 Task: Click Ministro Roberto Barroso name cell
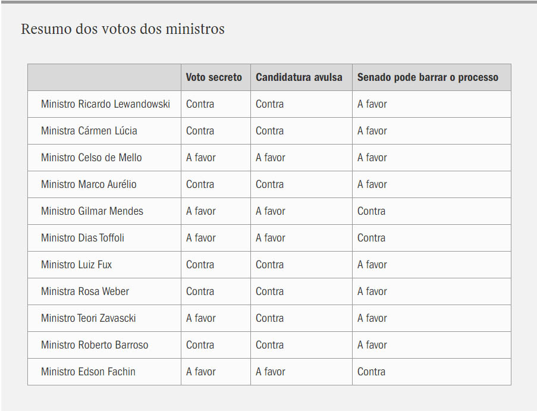point(105,344)
